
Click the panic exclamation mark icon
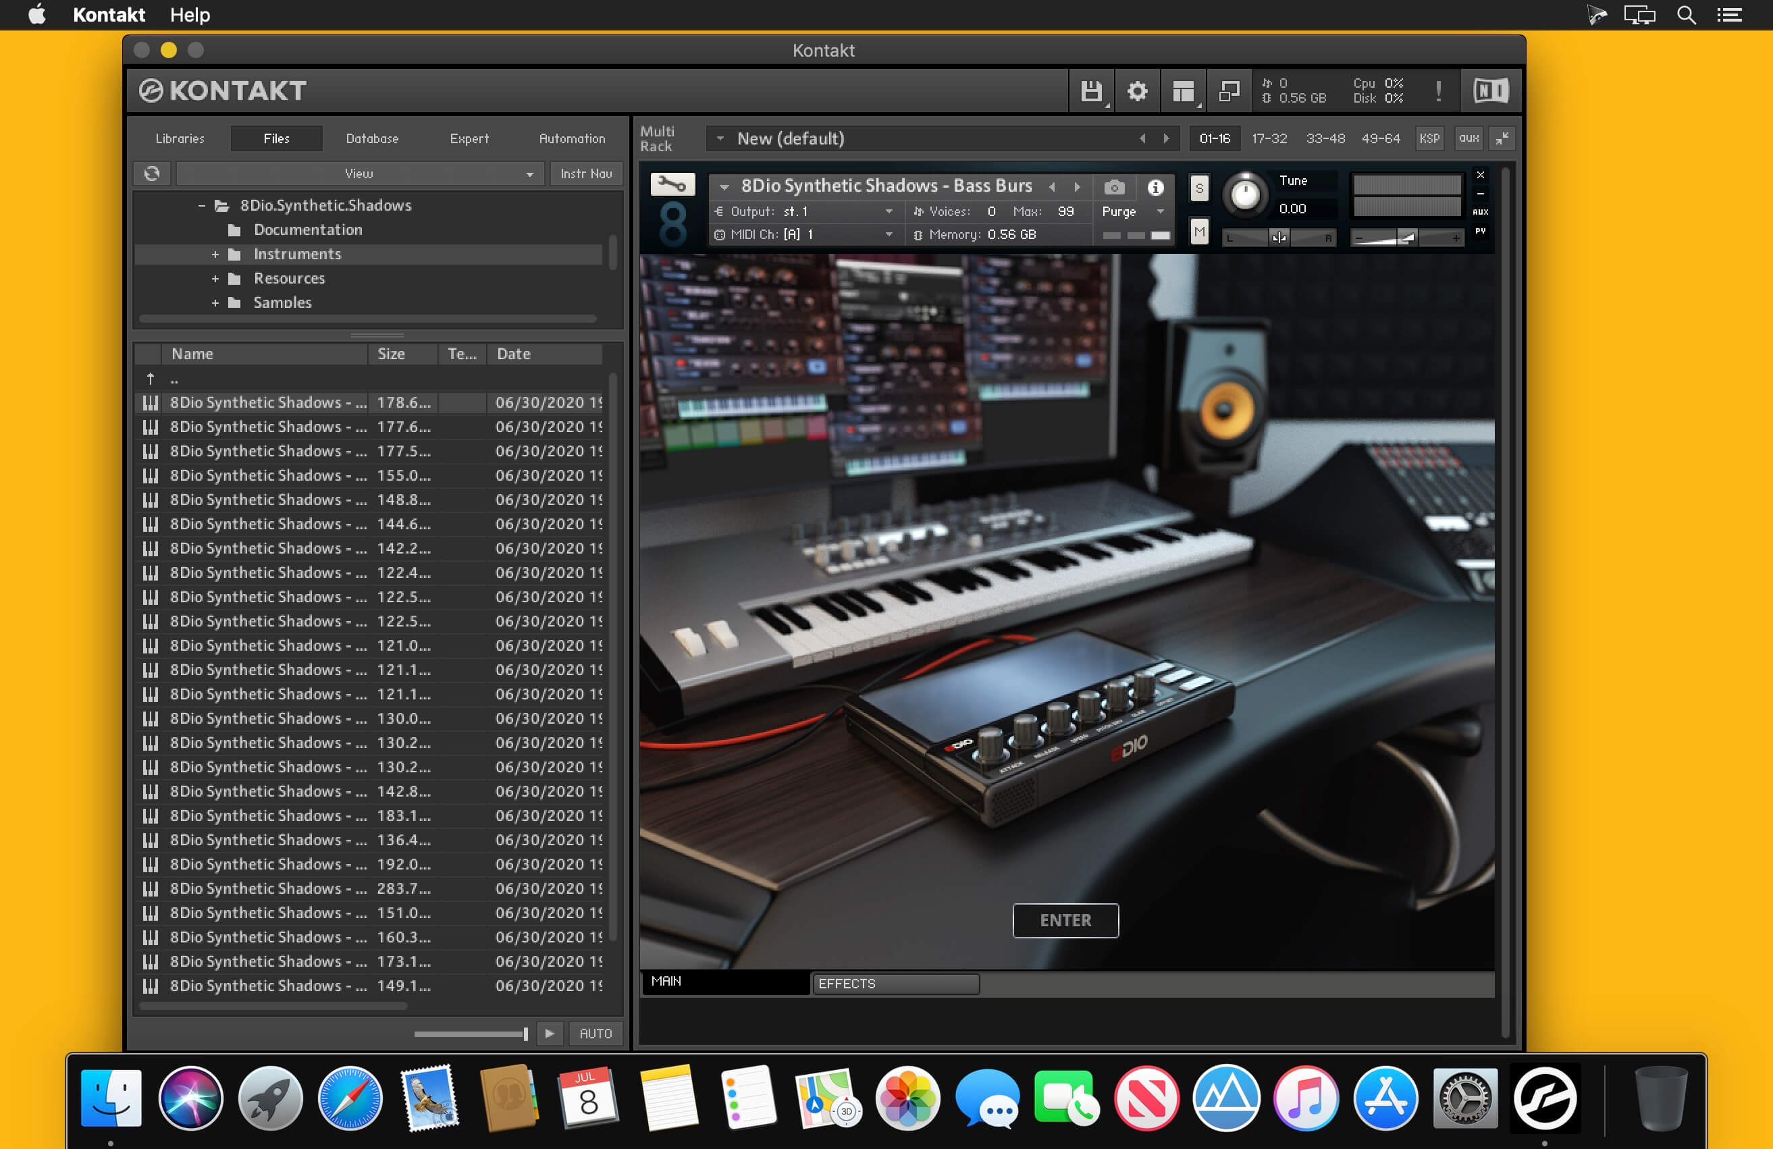click(x=1439, y=91)
